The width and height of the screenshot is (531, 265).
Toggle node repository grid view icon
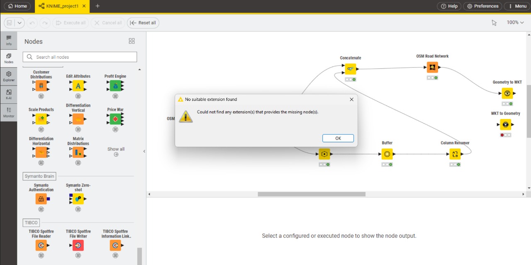(132, 41)
